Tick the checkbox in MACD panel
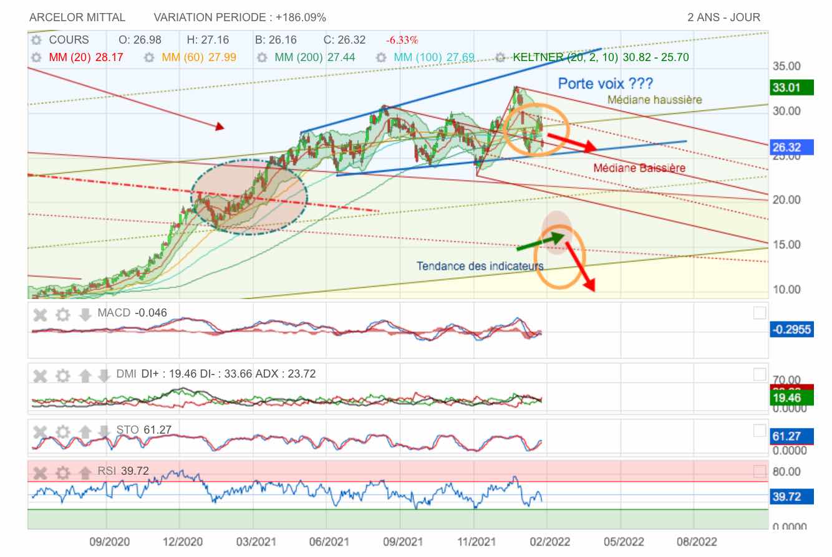This screenshot has height=557, width=832. (759, 313)
